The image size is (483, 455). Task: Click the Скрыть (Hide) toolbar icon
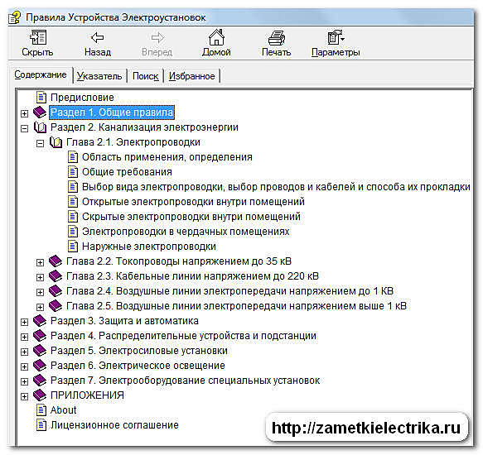tap(37, 37)
